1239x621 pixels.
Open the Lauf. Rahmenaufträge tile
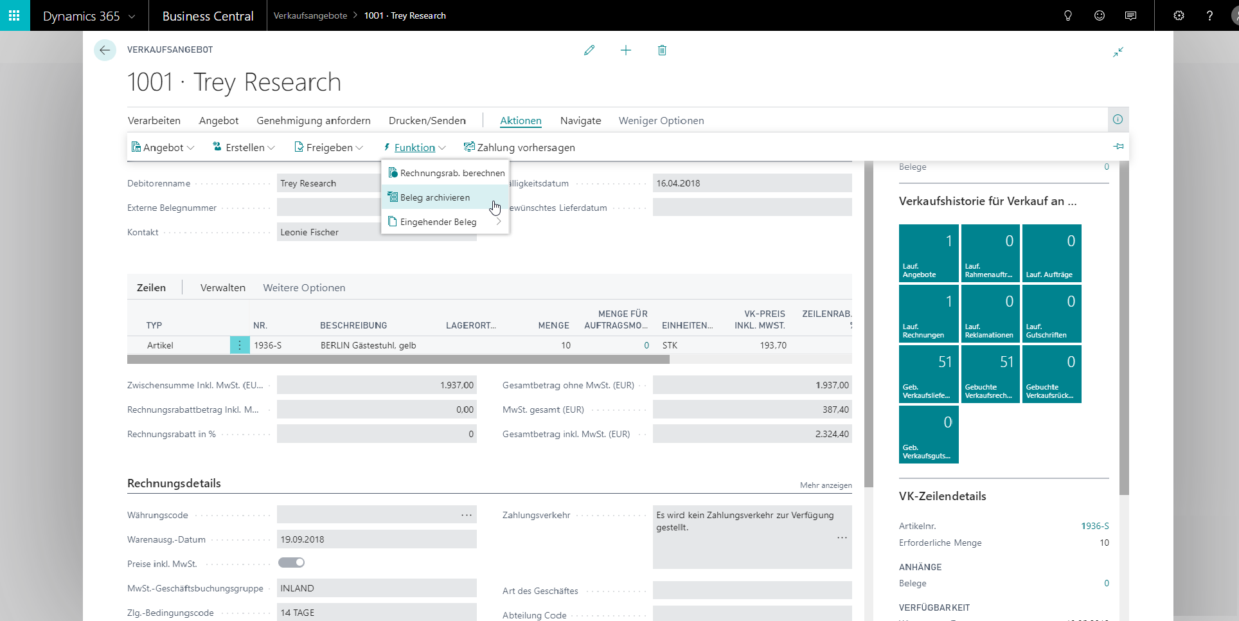point(990,253)
